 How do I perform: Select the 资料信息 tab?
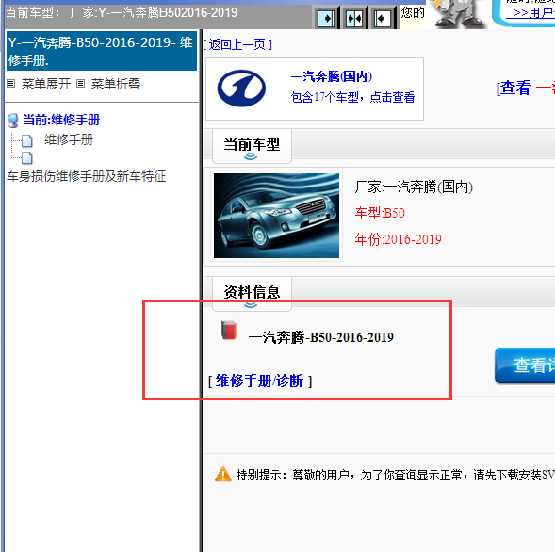(252, 294)
